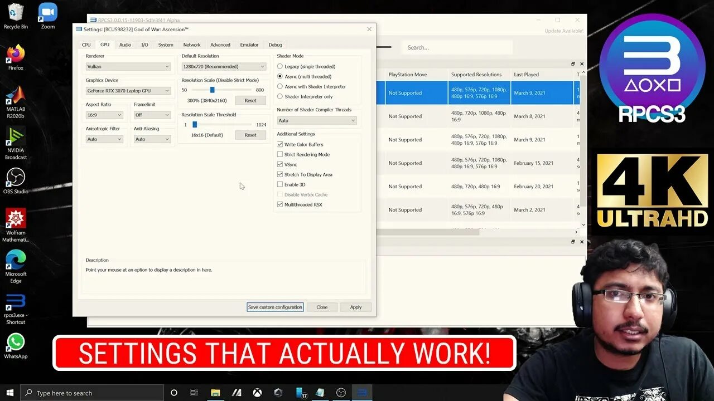The height and width of the screenshot is (401, 714).
Task: Enable the Enable 3D checkbox
Action: (x=291, y=184)
